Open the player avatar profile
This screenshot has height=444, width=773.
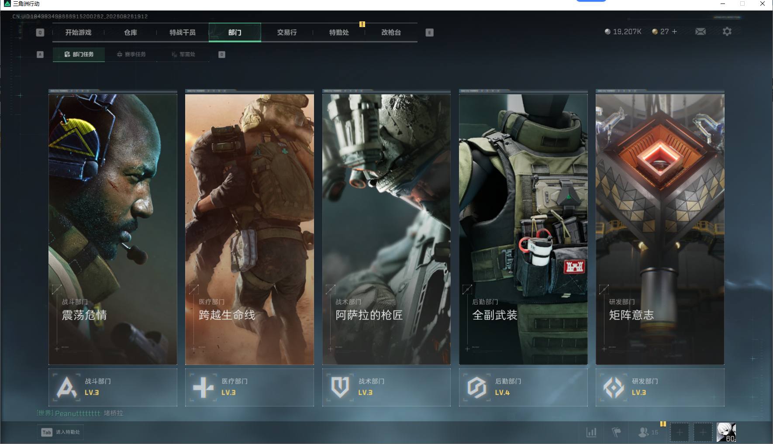726,432
